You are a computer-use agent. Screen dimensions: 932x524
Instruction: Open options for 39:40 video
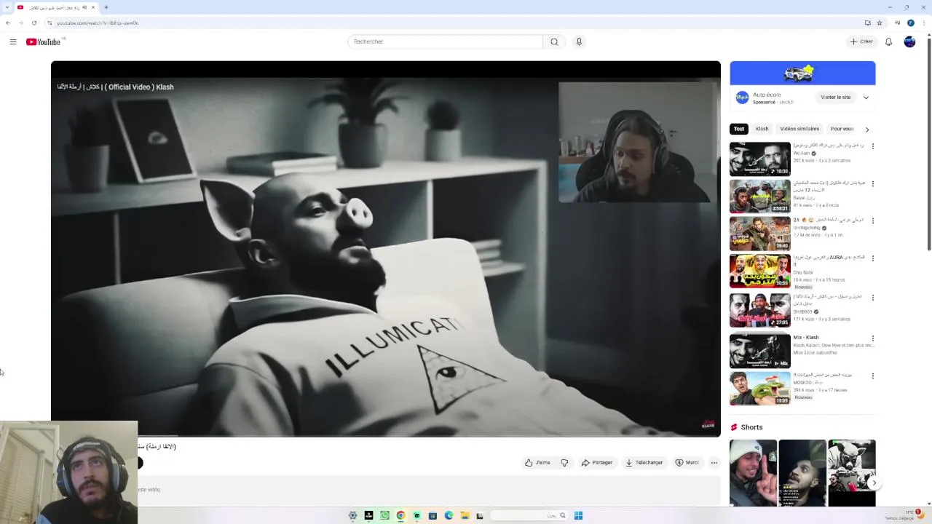click(872, 221)
